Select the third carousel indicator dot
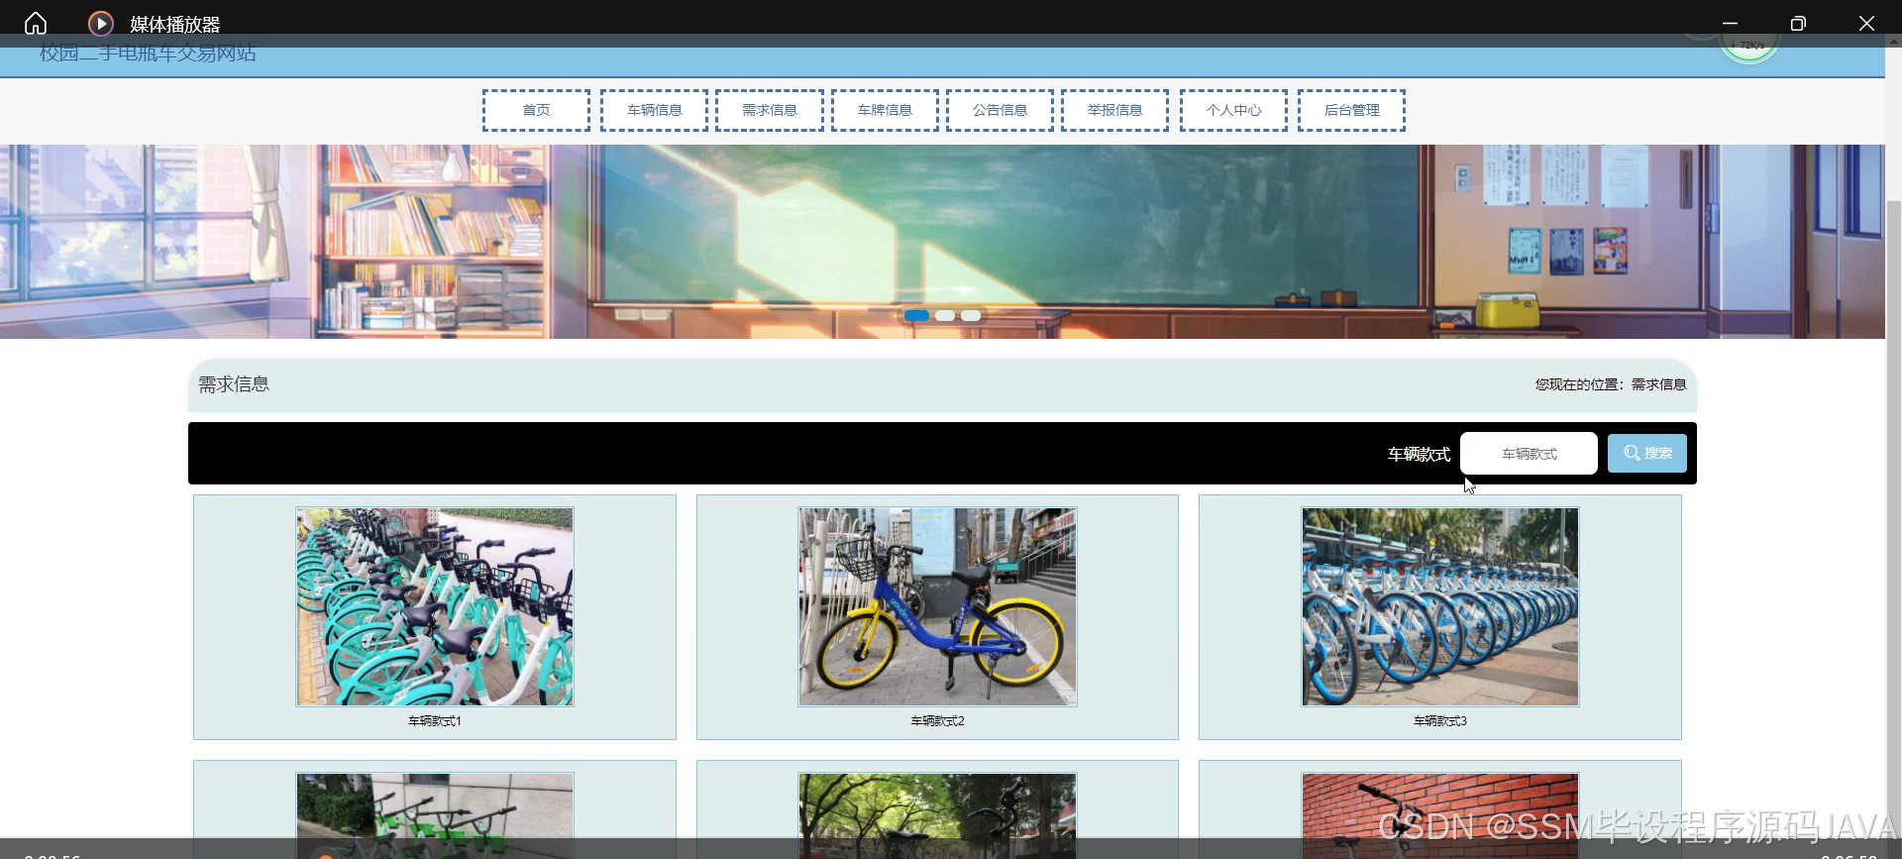 [971, 315]
